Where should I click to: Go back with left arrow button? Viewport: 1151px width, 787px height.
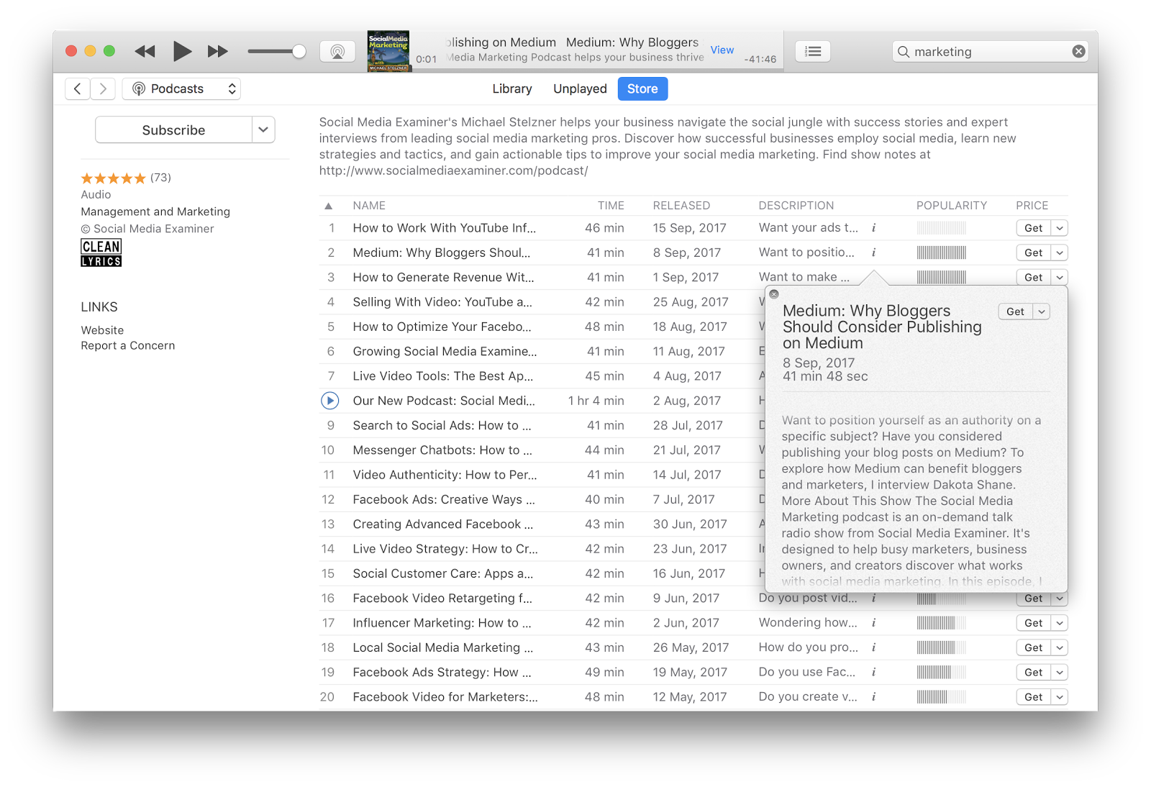78,88
